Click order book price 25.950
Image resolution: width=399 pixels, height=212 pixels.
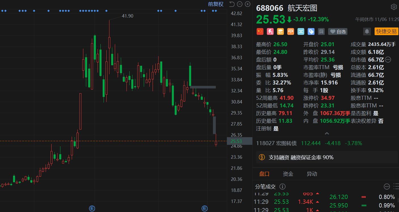pyautogui.click(x=339, y=205)
